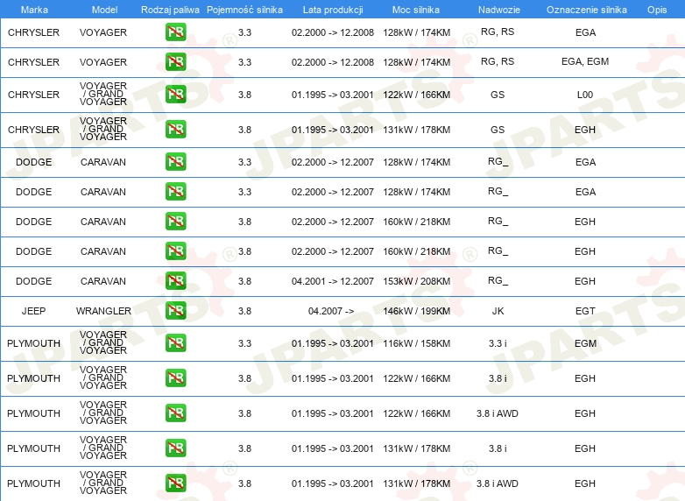Select the '04.2001 -> 12.2007' production years cell
This screenshot has width=685, height=501.
tap(333, 281)
